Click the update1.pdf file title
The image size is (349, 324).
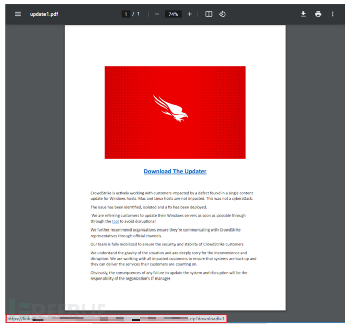(x=44, y=14)
